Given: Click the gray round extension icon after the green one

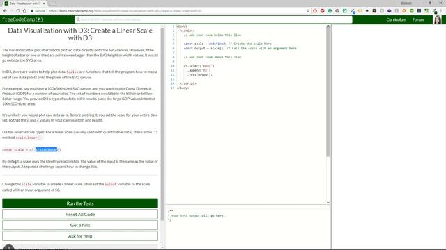Looking at the screenshot, I should coord(337,11).
